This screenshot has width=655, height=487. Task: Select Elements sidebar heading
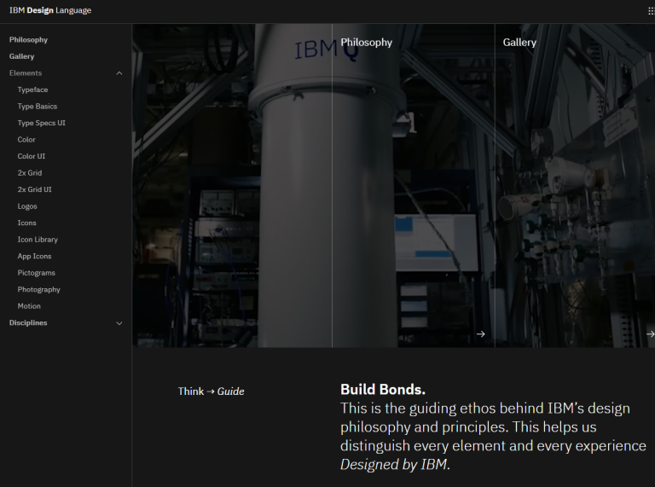pos(26,73)
